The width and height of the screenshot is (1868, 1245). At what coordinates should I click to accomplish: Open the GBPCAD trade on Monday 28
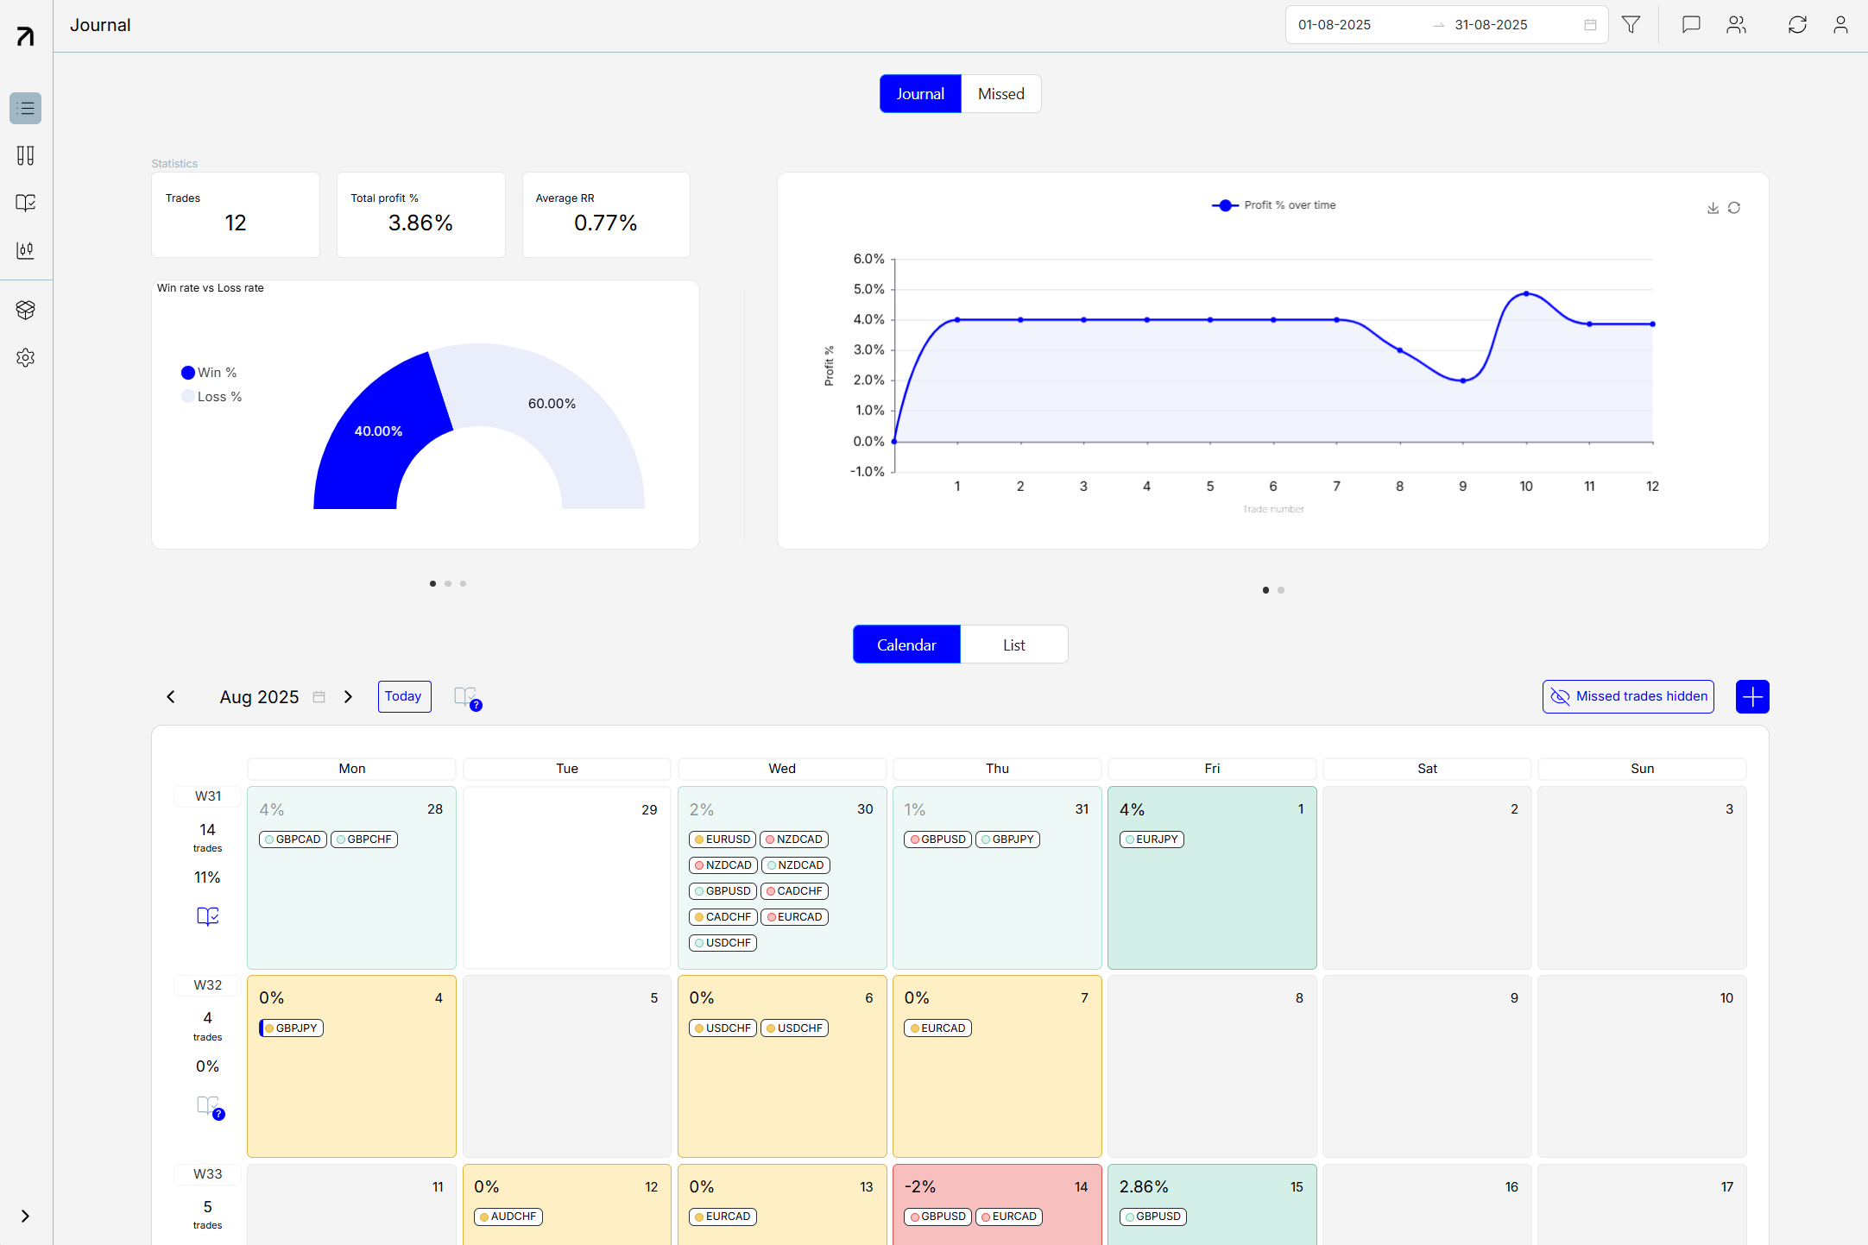click(x=293, y=839)
